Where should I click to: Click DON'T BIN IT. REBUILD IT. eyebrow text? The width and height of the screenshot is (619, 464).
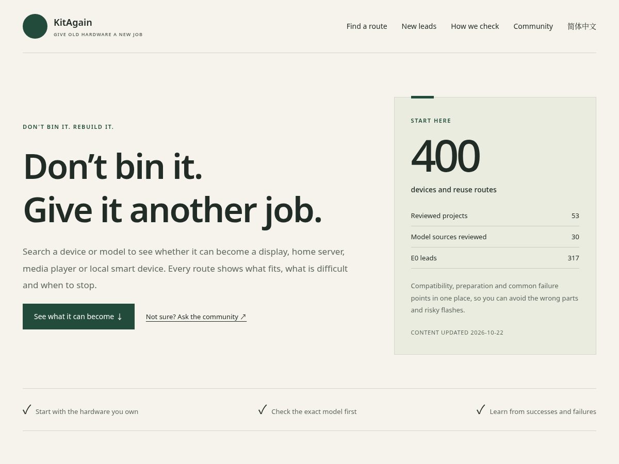[68, 127]
